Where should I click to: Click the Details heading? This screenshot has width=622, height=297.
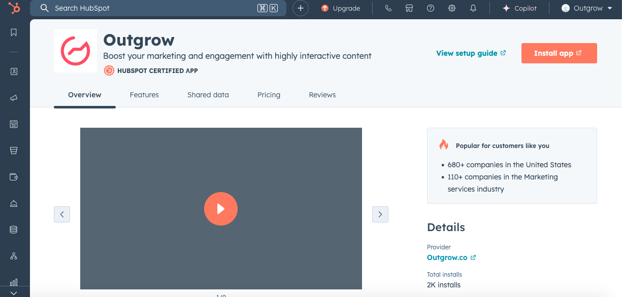pos(446,227)
